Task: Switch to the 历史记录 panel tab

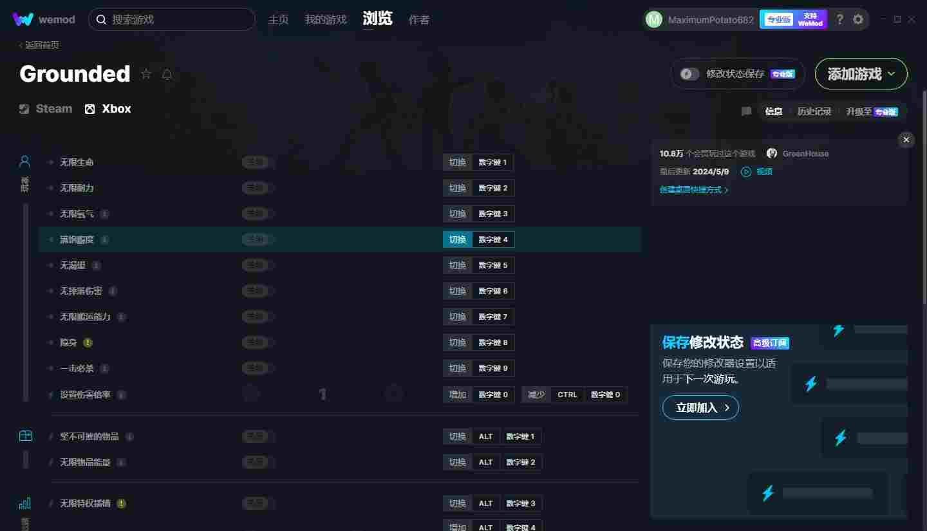Action: click(x=814, y=111)
